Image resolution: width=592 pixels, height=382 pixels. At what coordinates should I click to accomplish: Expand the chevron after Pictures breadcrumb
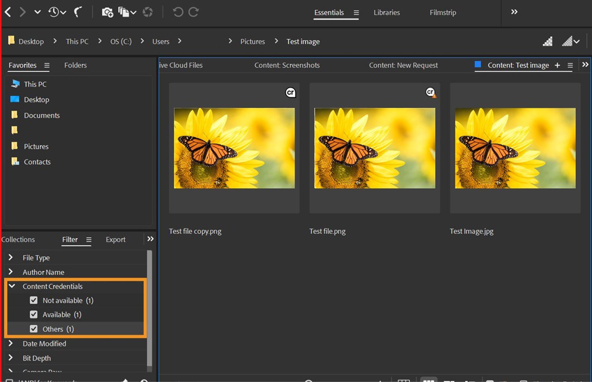pos(276,41)
